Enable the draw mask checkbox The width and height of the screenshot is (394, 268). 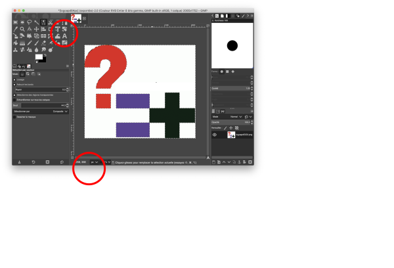click(15, 117)
